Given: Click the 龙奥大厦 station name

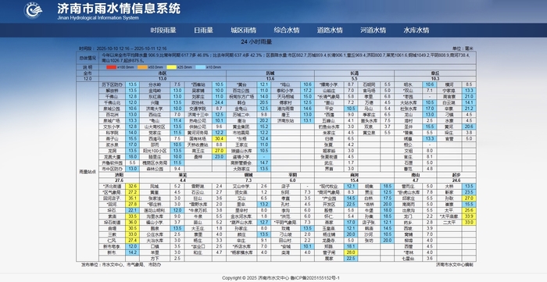Looking at the screenshot, I should 113,157.
